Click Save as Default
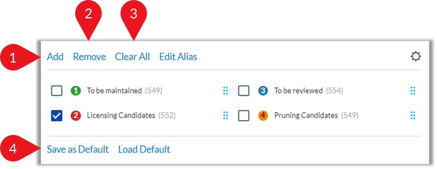Image resolution: width=437 pixels, height=169 pixels. 78,149
